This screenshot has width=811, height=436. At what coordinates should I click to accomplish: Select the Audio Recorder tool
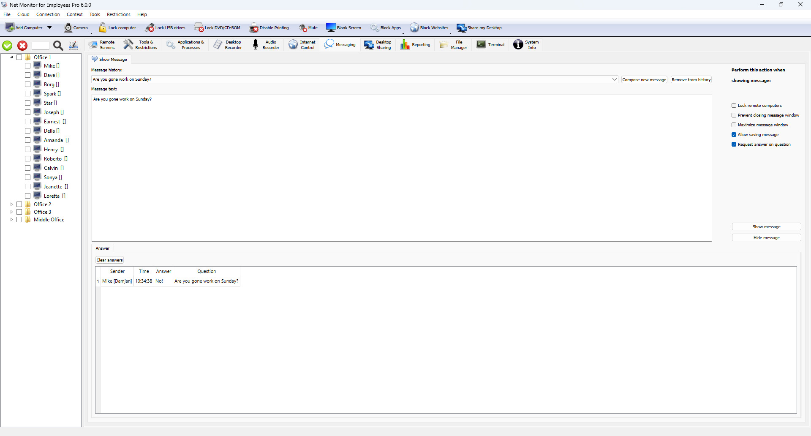click(x=256, y=45)
